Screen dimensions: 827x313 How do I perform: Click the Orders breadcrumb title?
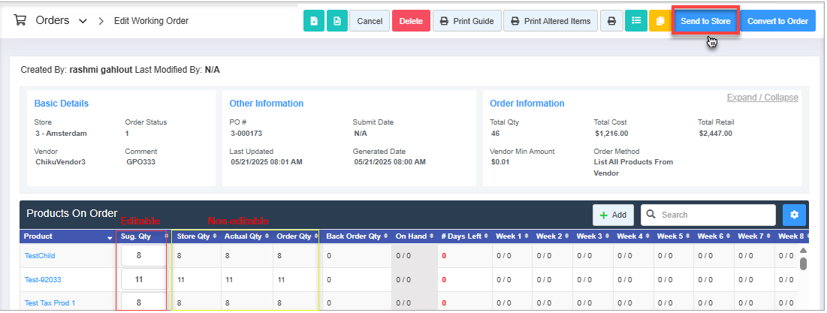coord(53,20)
